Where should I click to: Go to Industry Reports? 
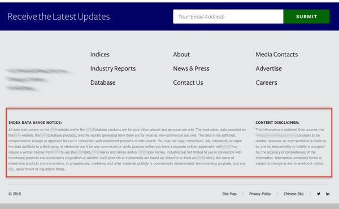tap(113, 68)
